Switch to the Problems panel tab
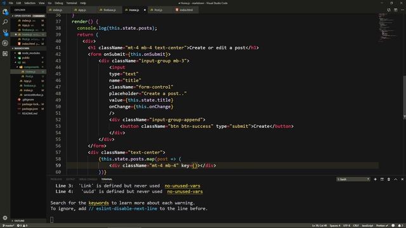Viewport: 406px width, 228px height. point(56,179)
